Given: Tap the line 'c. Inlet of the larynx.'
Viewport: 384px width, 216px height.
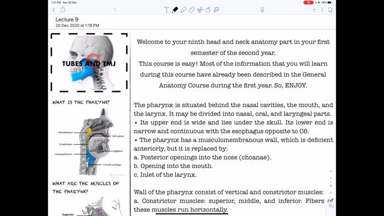Looking at the screenshot, I should point(166,175).
